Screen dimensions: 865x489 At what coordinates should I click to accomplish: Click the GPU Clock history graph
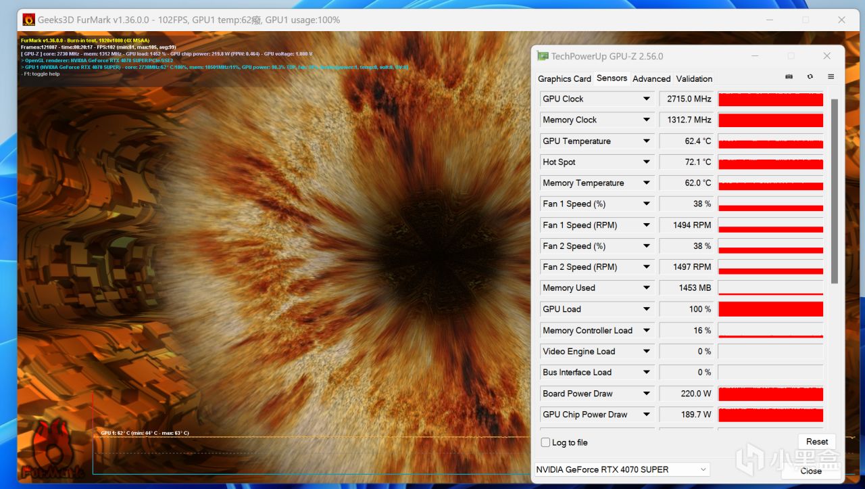click(x=770, y=99)
